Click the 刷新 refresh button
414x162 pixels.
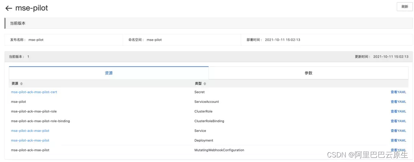pyautogui.click(x=404, y=7)
